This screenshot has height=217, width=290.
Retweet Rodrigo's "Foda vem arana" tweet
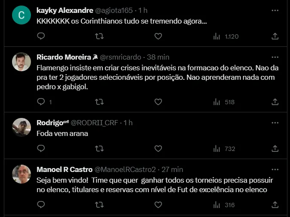[x=99, y=148]
